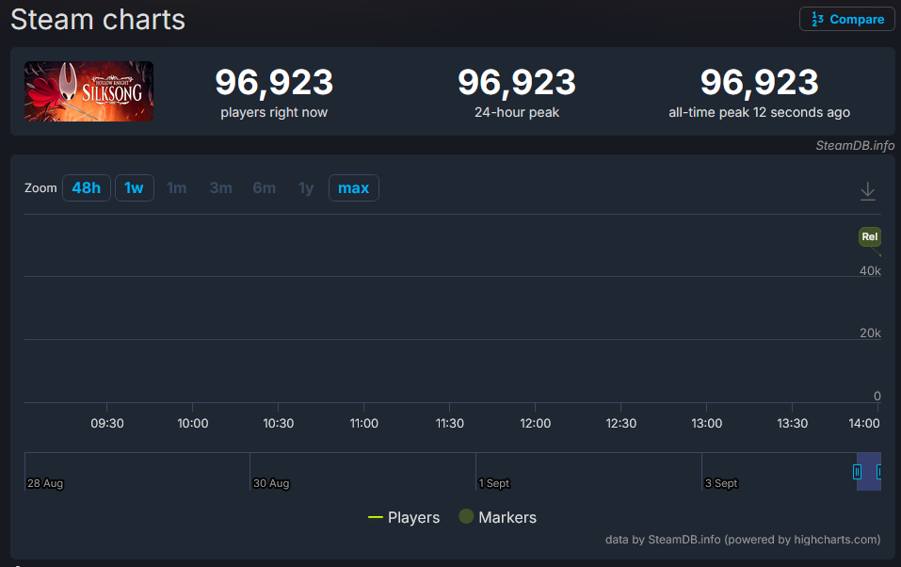Click the 10:30 time axis label

click(278, 423)
